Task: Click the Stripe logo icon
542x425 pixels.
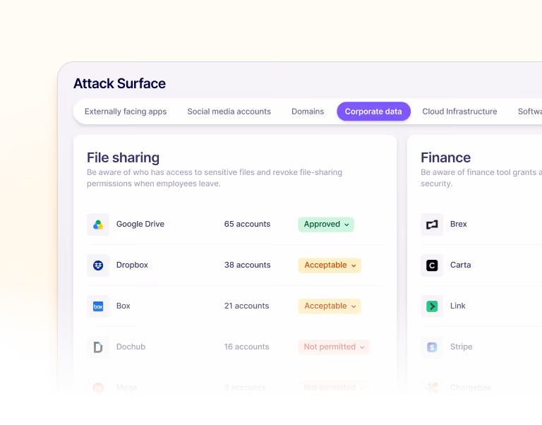Action: 432,347
